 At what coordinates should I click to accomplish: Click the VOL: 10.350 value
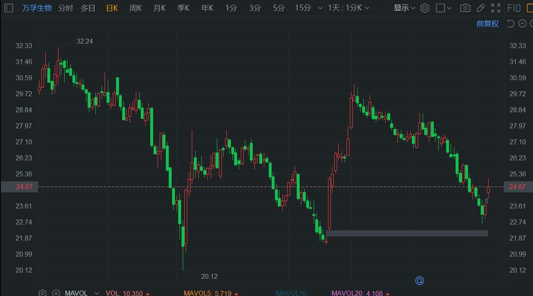124,293
